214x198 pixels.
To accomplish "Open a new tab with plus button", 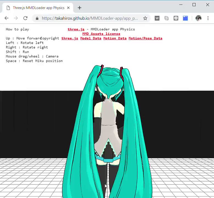I will pos(80,8).
